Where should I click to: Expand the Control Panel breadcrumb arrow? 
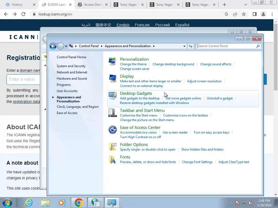click(x=102, y=46)
